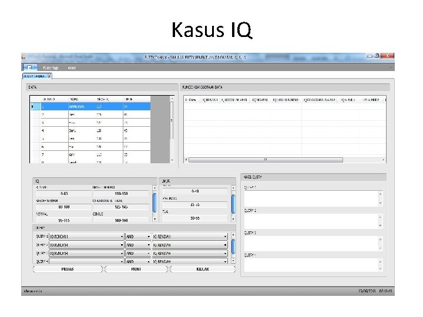Click the IQ panel vertical scrollbar thumb
Screen dimensions: 423x317
155,203
